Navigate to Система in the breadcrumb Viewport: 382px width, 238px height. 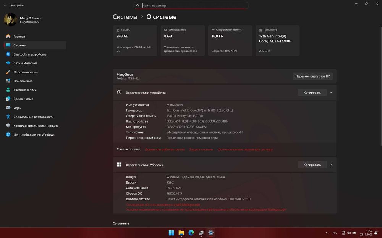tap(125, 17)
